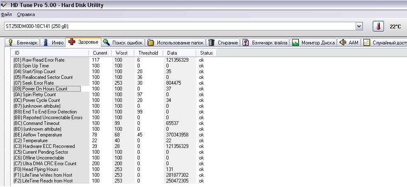Click the chart icon on Монитор Диска tab

[295, 42]
